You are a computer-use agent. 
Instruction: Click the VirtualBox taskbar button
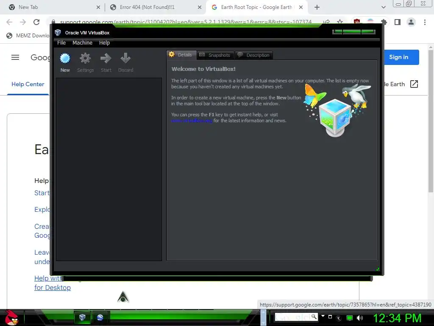tap(82, 317)
